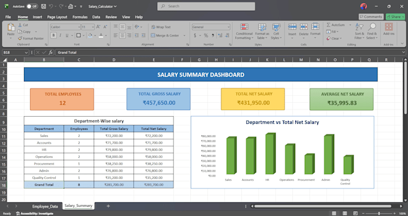Toggle bold formatting

[53, 35]
